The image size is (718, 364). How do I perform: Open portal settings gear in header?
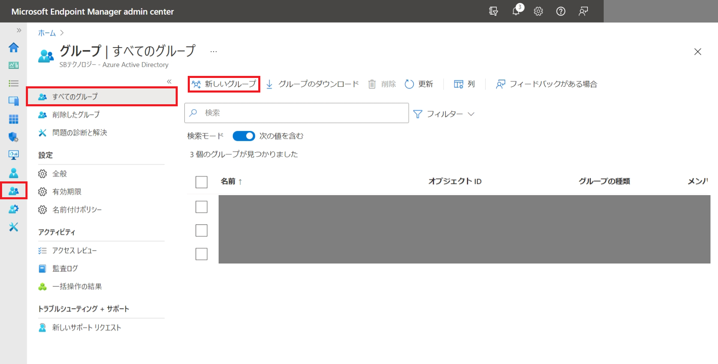click(x=539, y=11)
